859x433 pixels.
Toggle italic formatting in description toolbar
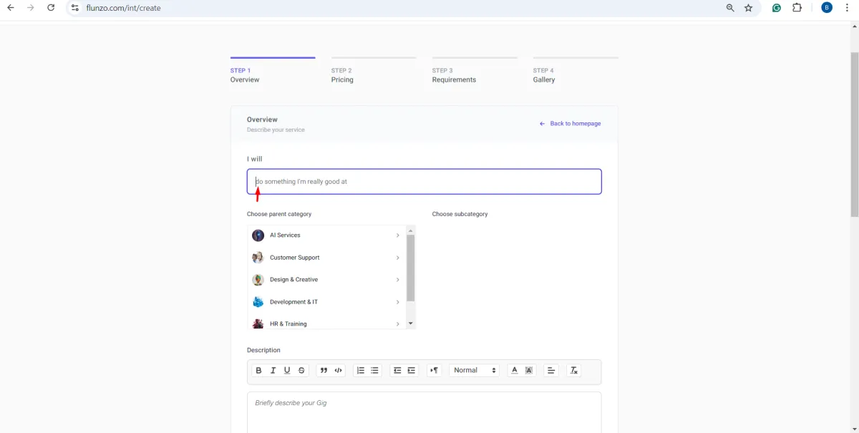tap(273, 371)
